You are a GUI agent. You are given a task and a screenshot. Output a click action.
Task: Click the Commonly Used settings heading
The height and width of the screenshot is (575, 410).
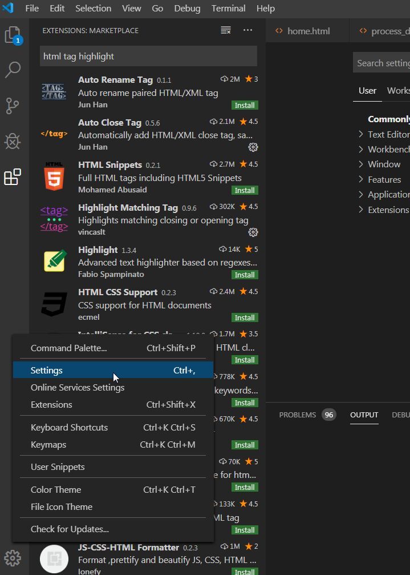(389, 119)
